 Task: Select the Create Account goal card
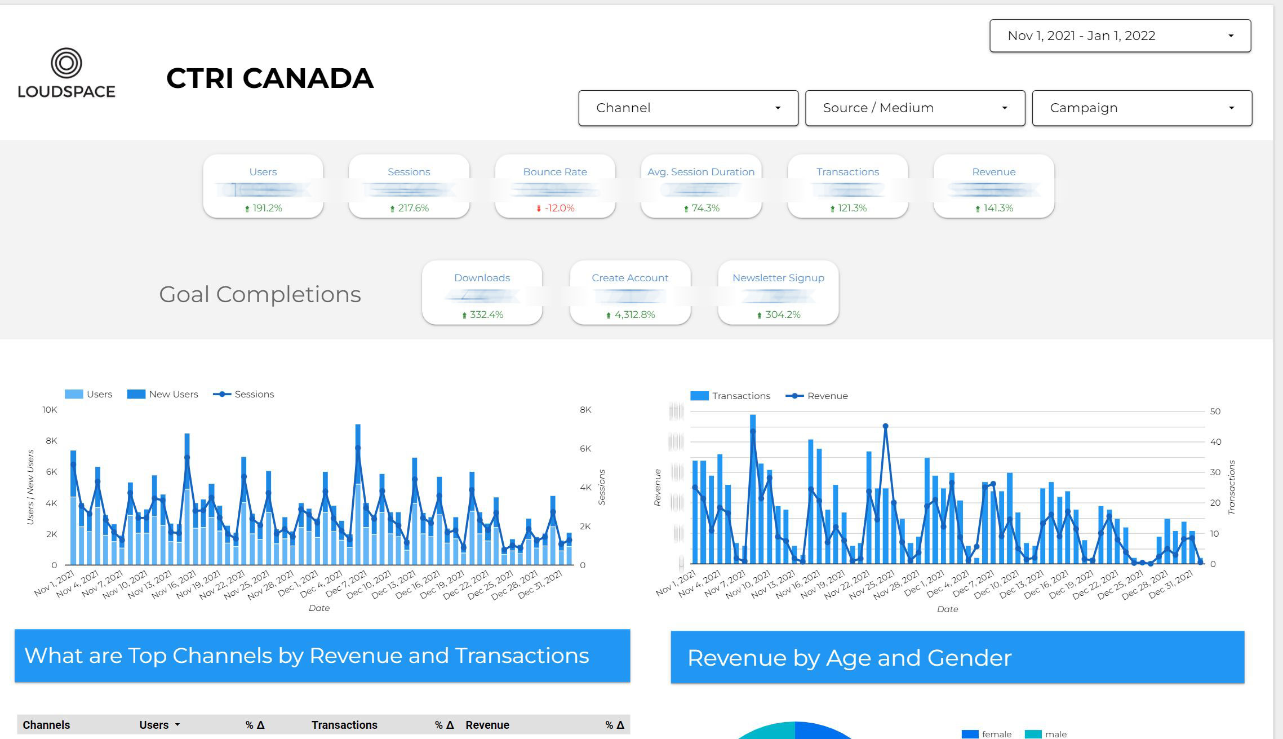pyautogui.click(x=630, y=293)
